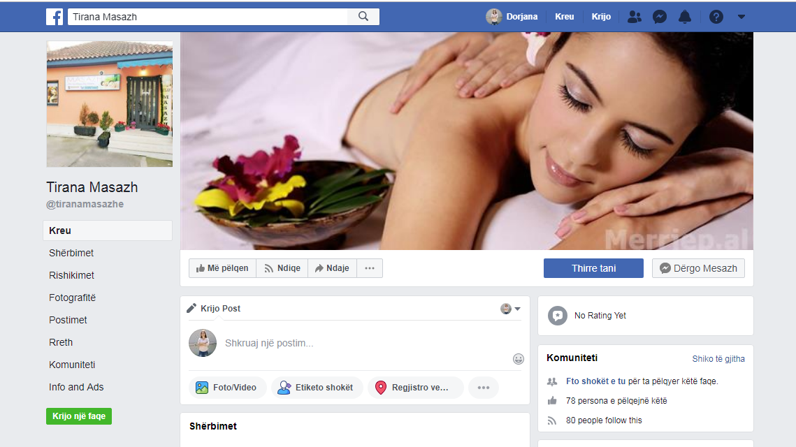Click the emoji smiley icon in post box
Image resolution: width=796 pixels, height=447 pixels.
pyautogui.click(x=519, y=359)
